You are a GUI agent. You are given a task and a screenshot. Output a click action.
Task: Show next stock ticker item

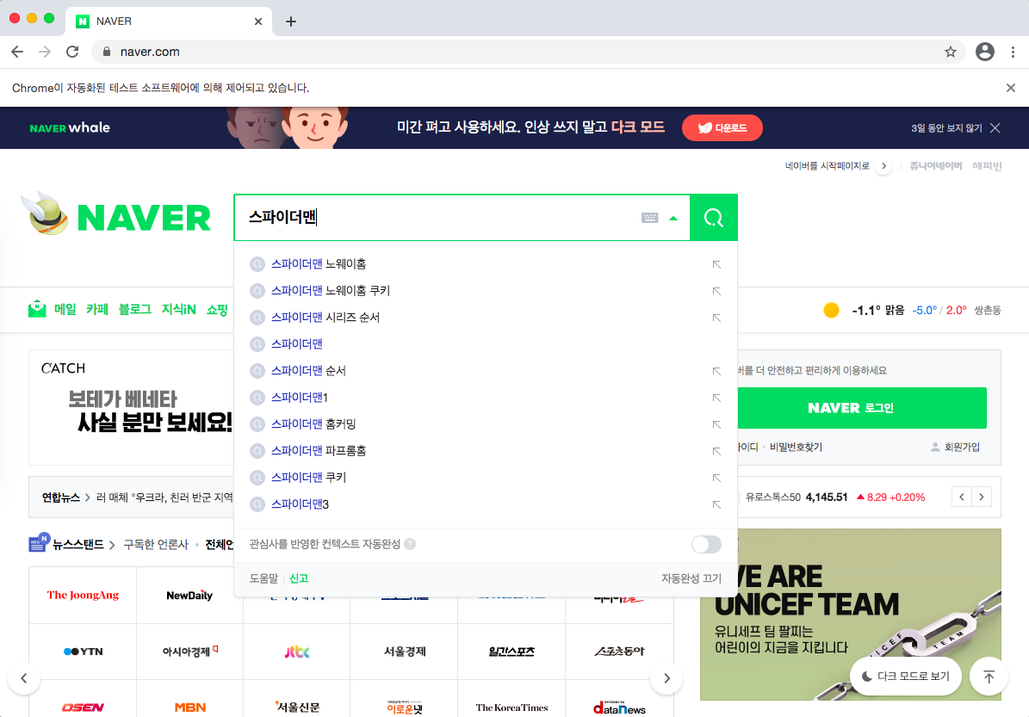pyautogui.click(x=982, y=497)
